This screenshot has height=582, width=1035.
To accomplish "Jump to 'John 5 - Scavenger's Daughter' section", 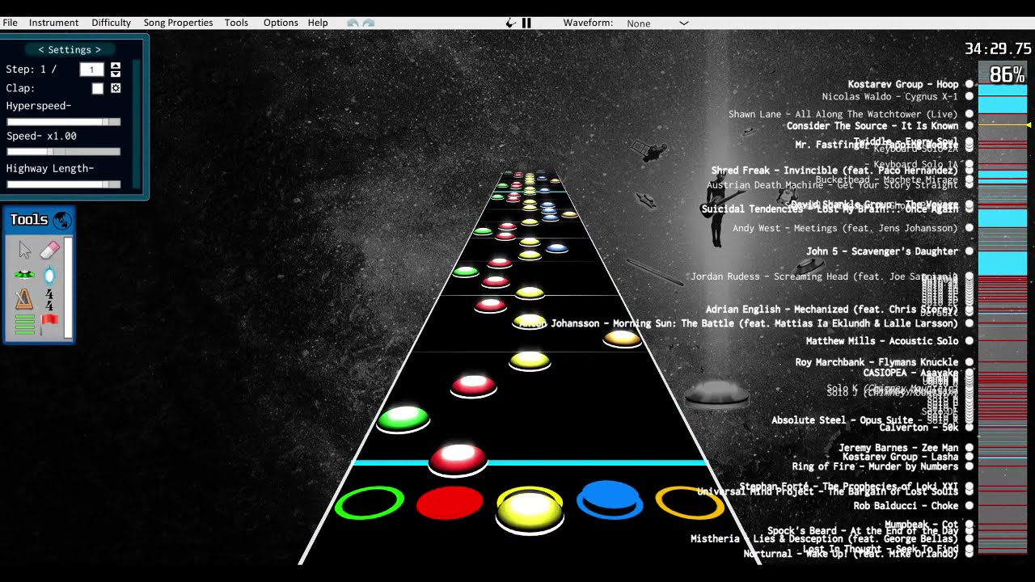I will (881, 251).
